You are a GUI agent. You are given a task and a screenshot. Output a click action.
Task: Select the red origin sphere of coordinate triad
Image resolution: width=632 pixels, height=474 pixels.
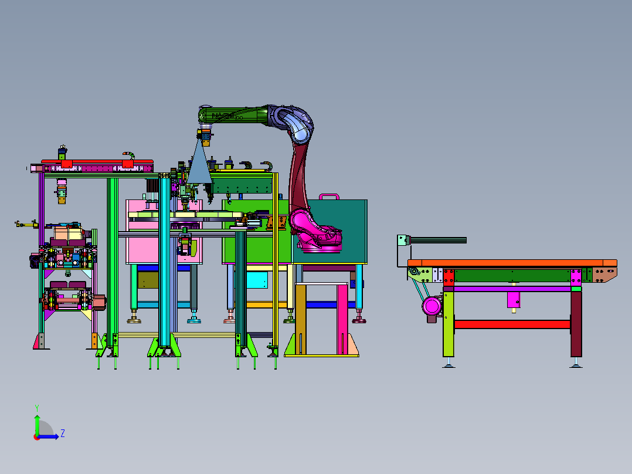click(36, 437)
